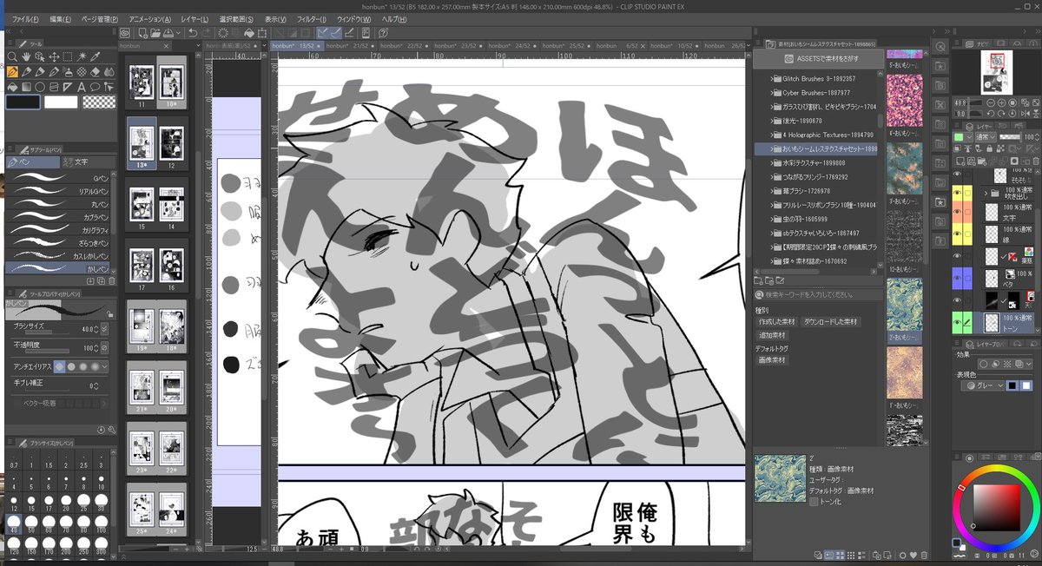Delete selected material with trash icon

924,555
